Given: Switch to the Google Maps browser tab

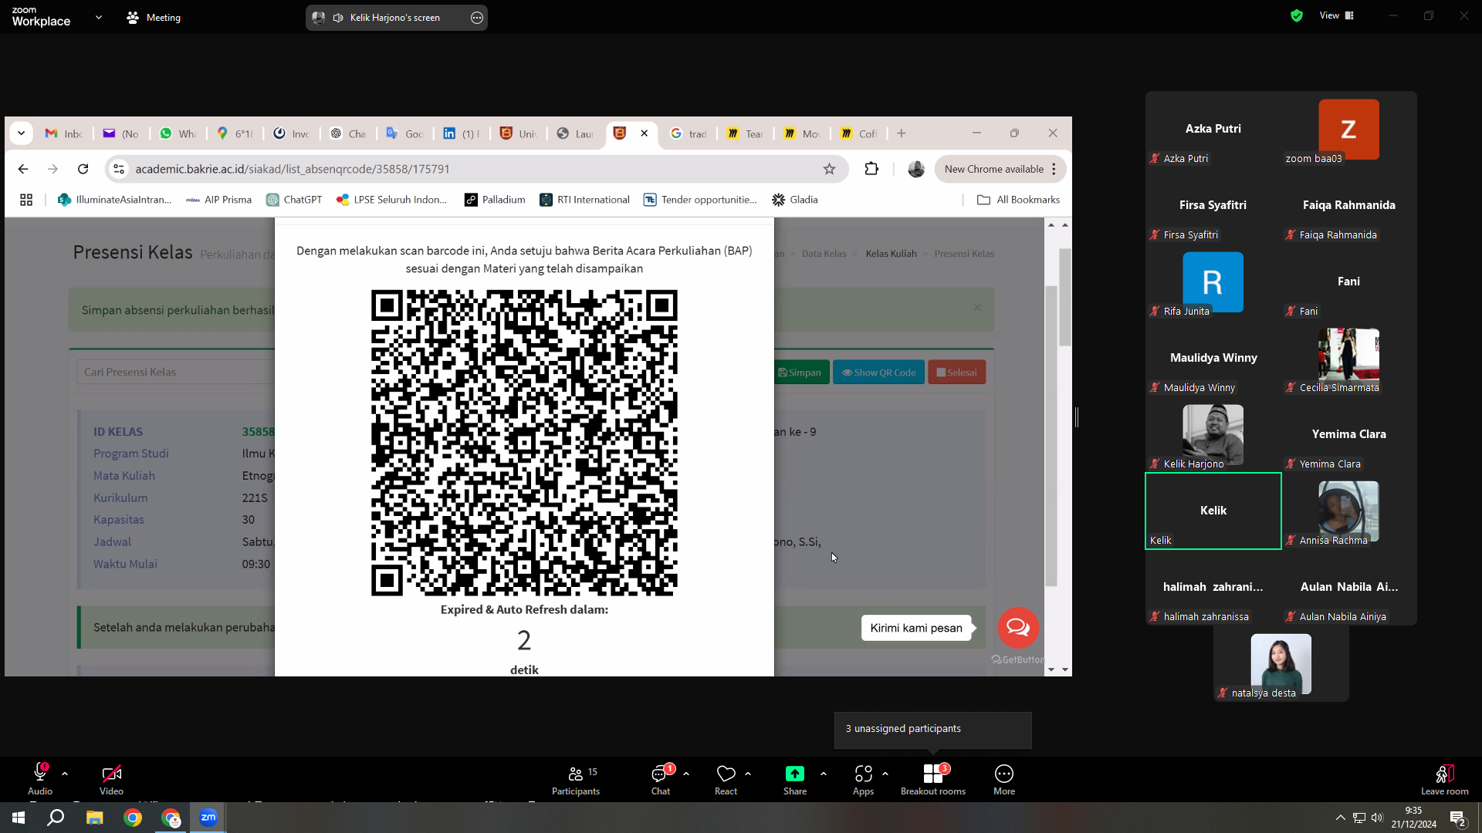Looking at the screenshot, I should [235, 133].
